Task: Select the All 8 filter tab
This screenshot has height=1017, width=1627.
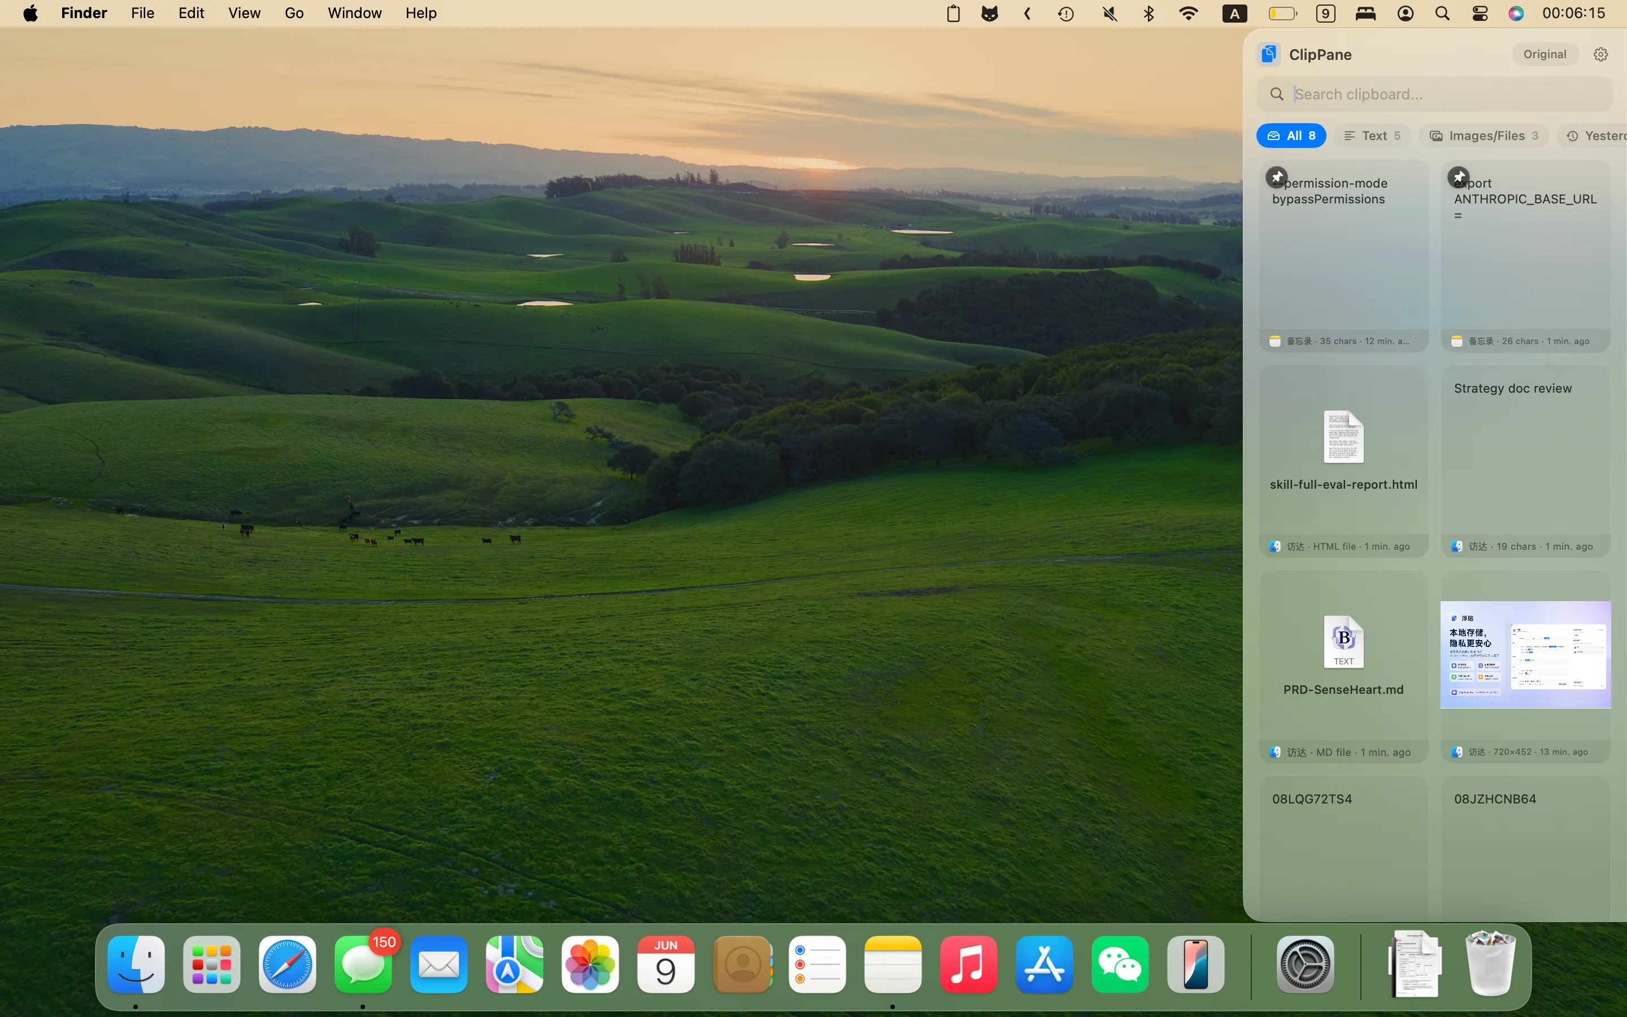Action: click(1291, 136)
